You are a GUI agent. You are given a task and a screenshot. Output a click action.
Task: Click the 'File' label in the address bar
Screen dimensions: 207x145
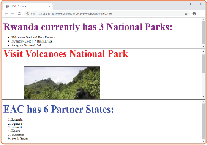pyautogui.click(x=33, y=14)
